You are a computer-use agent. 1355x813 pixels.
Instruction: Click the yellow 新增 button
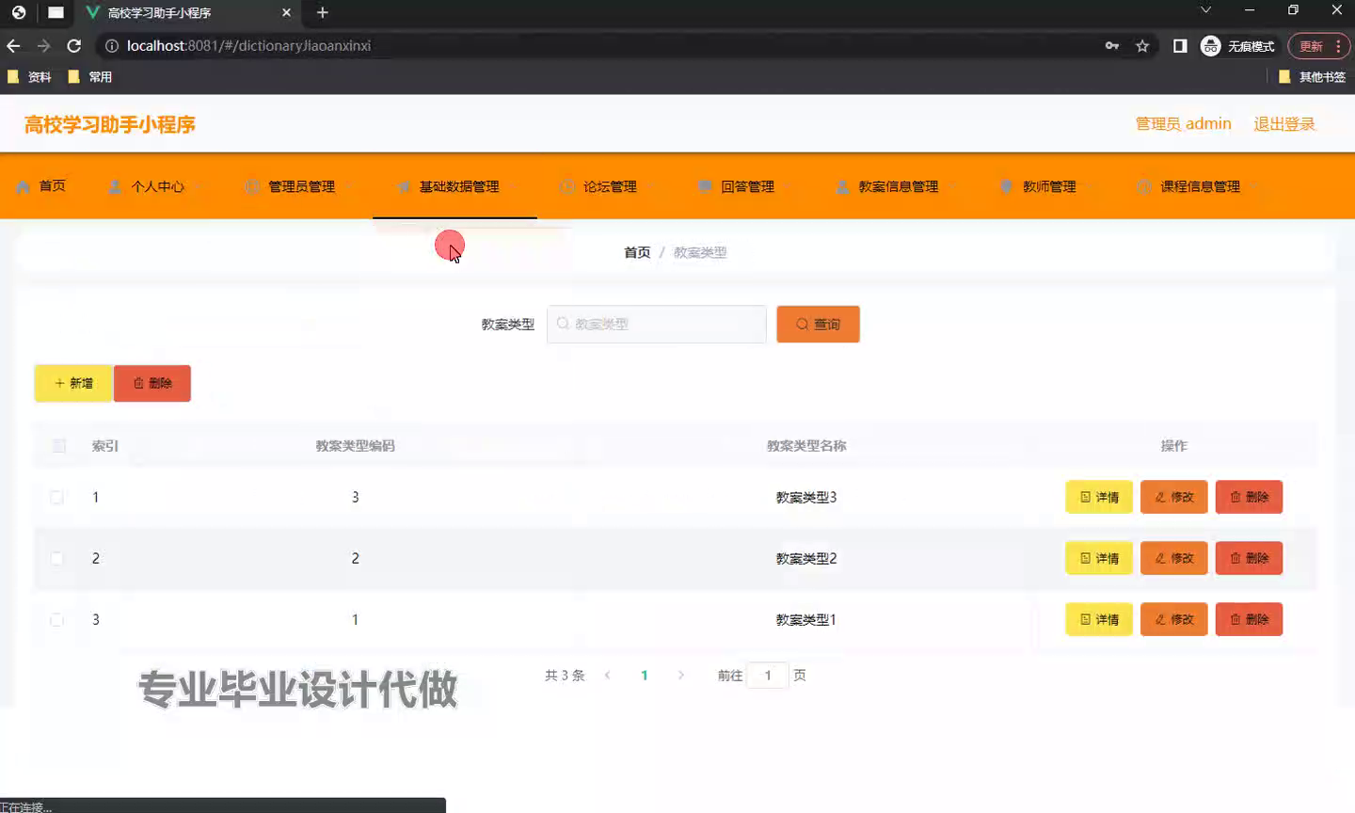tap(73, 383)
